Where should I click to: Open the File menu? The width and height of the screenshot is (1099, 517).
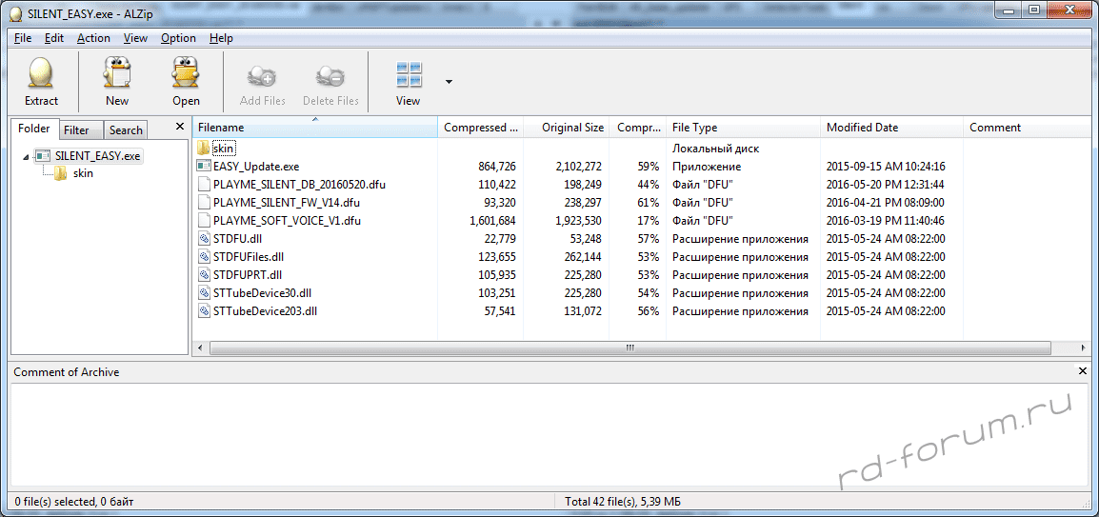click(x=23, y=38)
